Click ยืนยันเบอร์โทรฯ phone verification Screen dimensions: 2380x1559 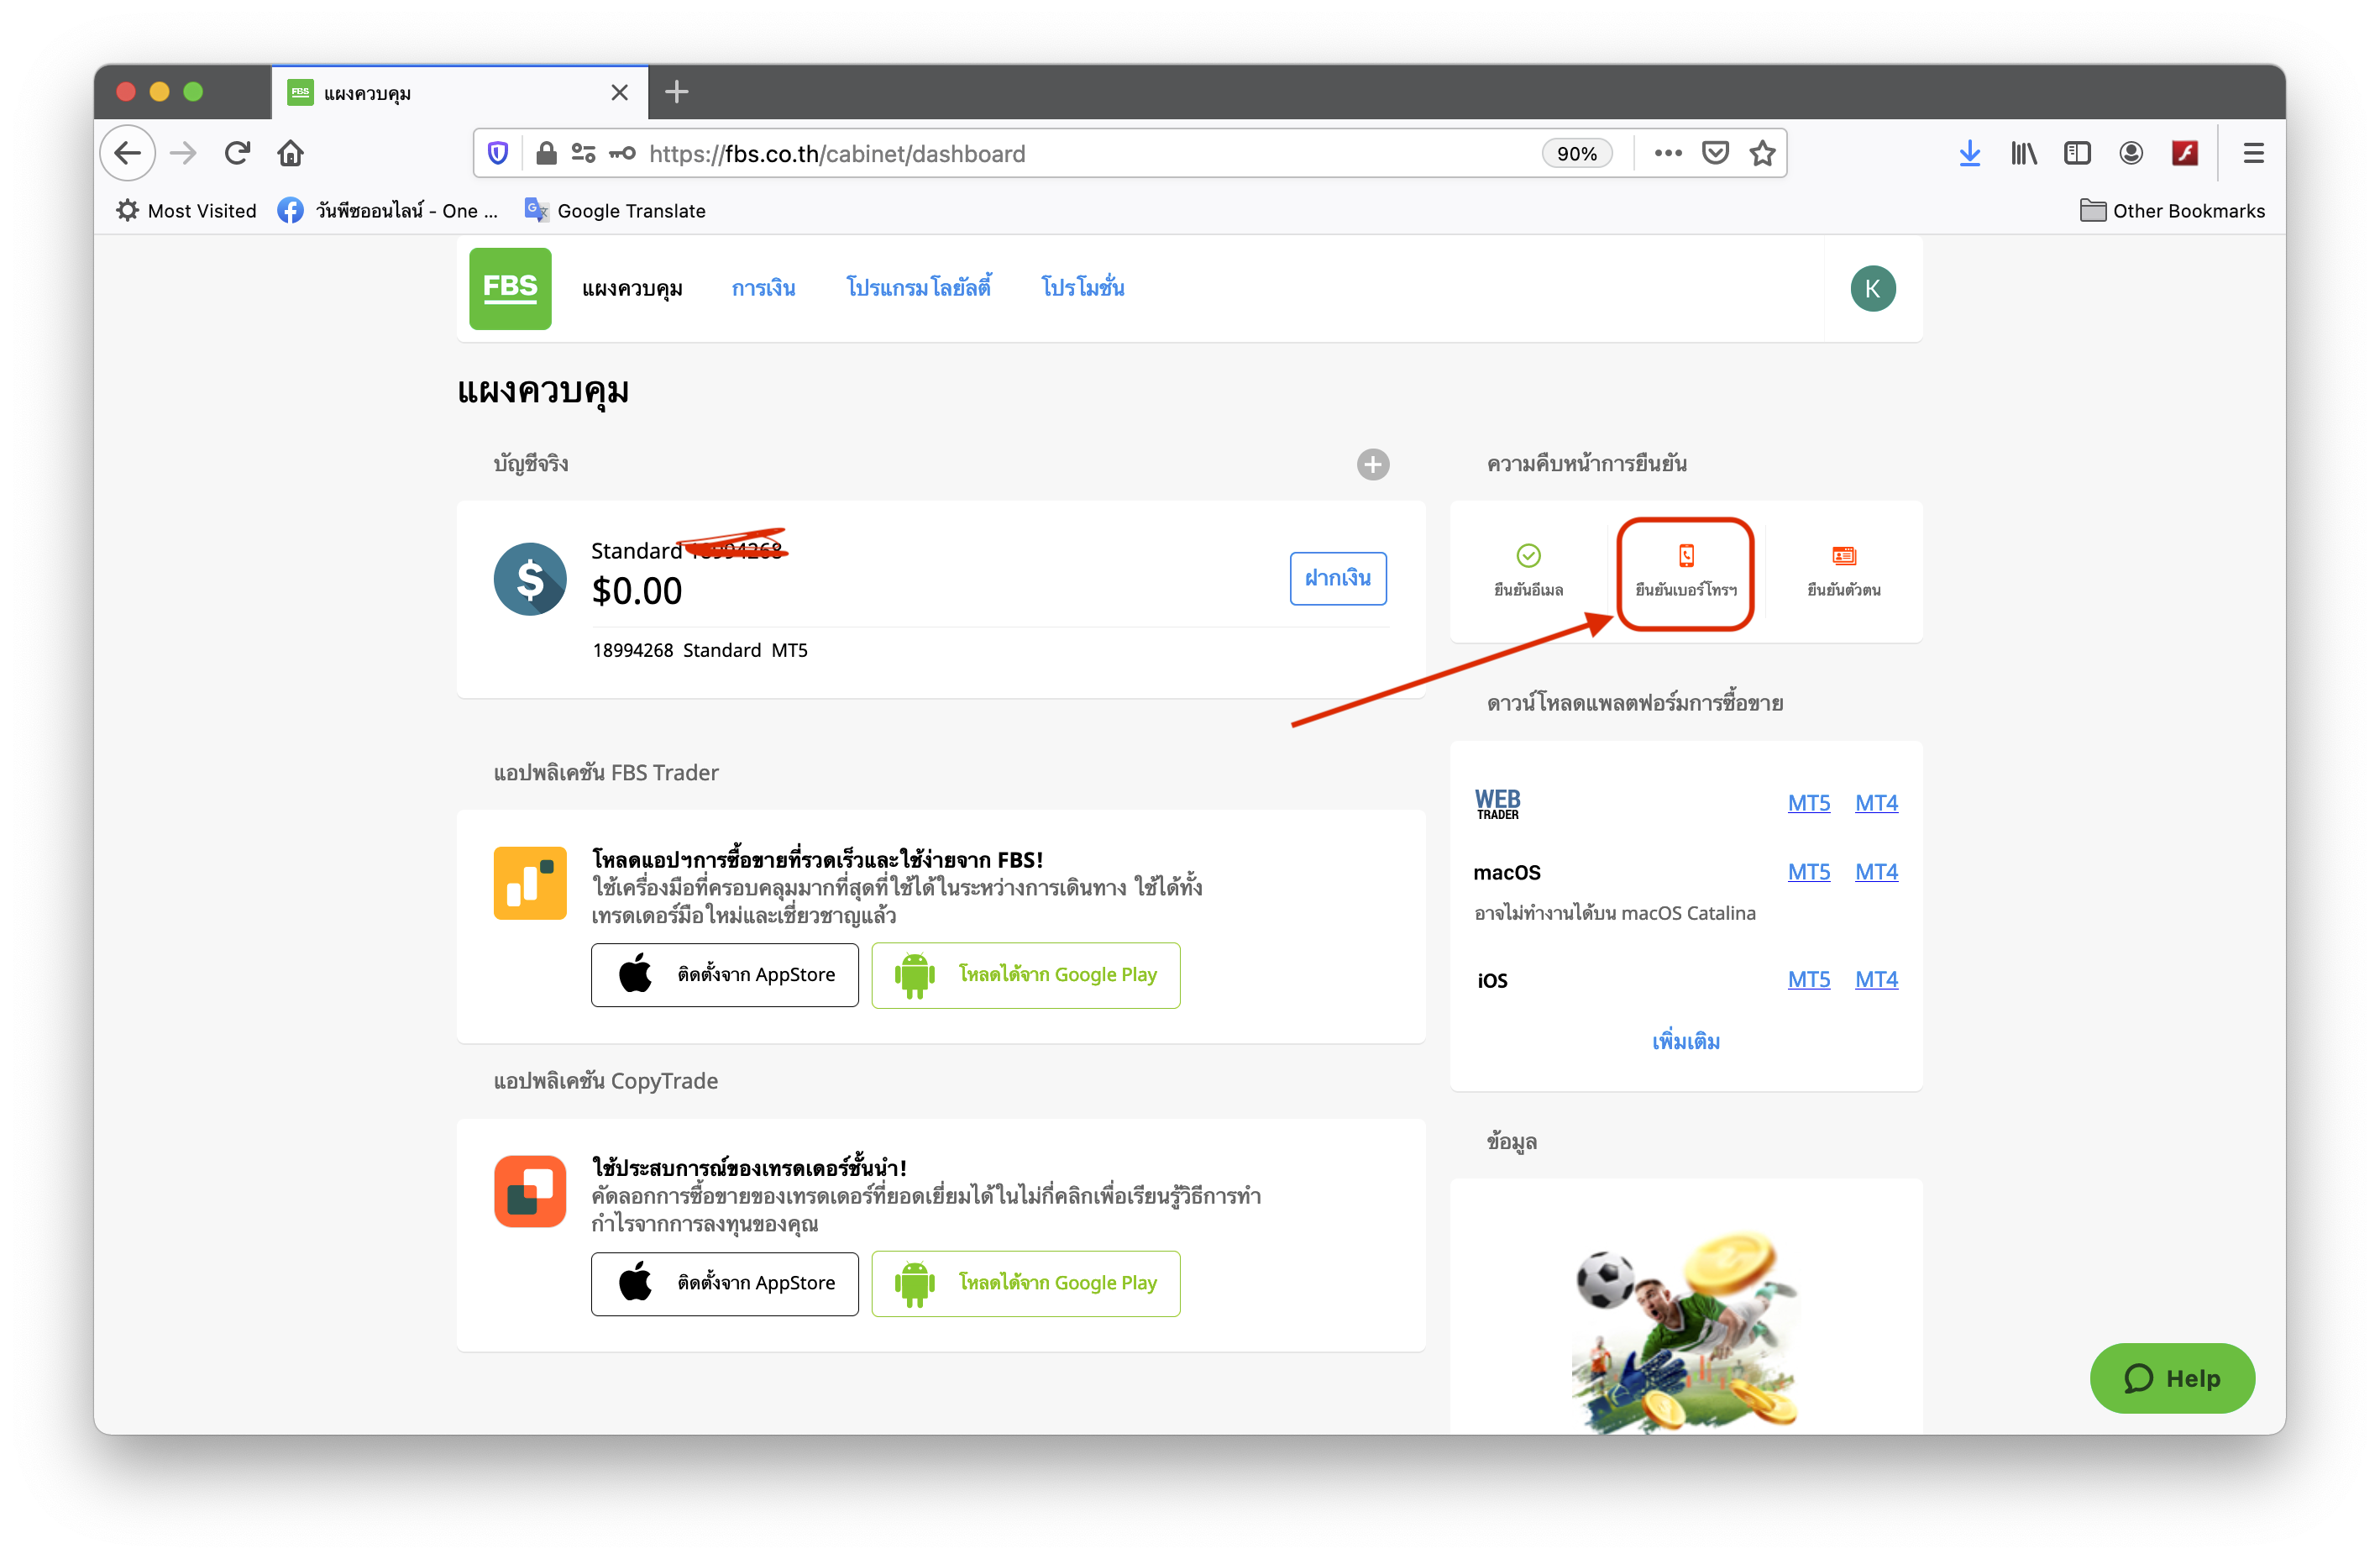coord(1686,571)
